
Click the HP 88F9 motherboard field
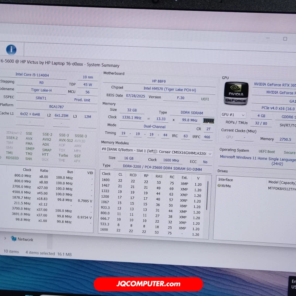(159, 81)
